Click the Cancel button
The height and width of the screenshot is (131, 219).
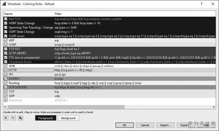point(145,125)
